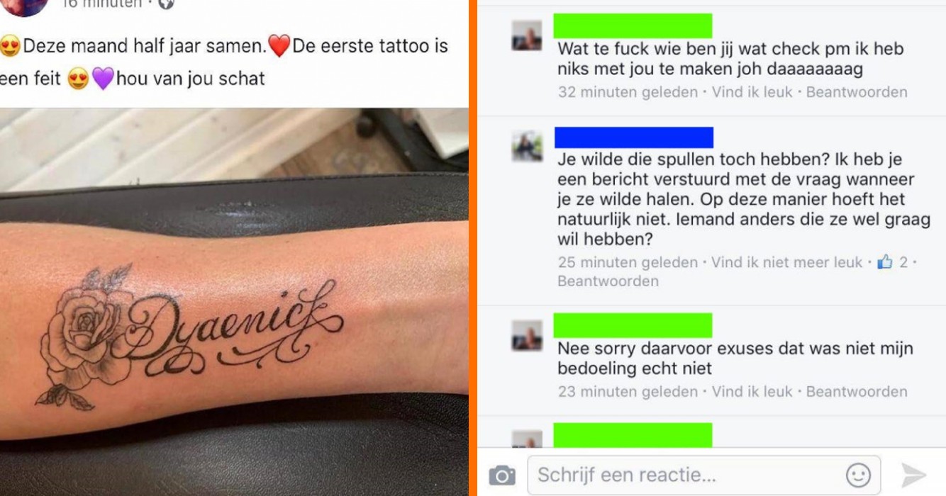
Task: Click the '25 minuten geleden' timestamp
Action: (x=628, y=262)
